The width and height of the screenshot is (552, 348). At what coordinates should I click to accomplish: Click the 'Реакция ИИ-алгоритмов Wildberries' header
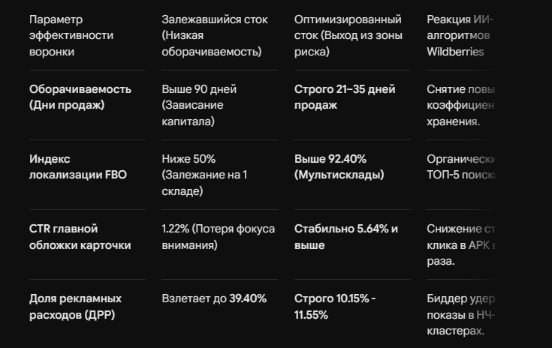click(460, 35)
